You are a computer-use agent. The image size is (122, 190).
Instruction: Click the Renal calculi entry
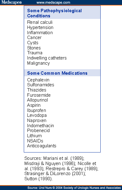pyautogui.click(x=40, y=22)
